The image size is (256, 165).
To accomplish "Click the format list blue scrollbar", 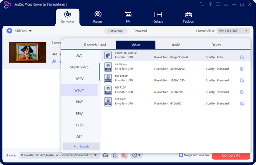I will pos(99,72).
